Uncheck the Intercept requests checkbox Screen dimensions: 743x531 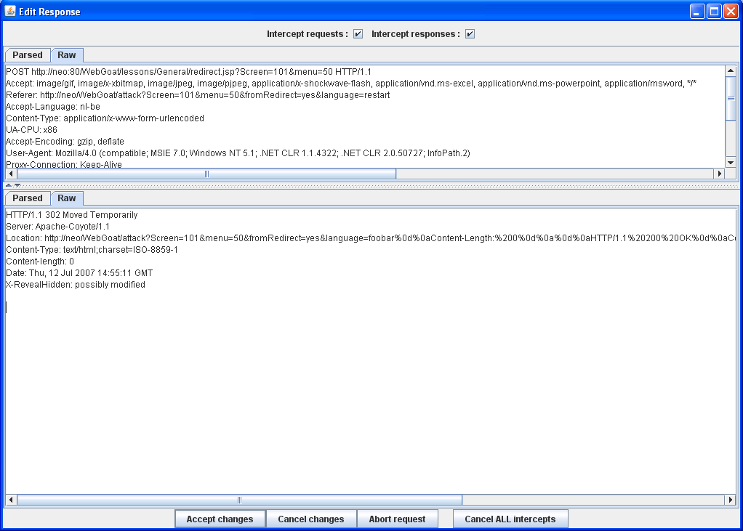(358, 34)
